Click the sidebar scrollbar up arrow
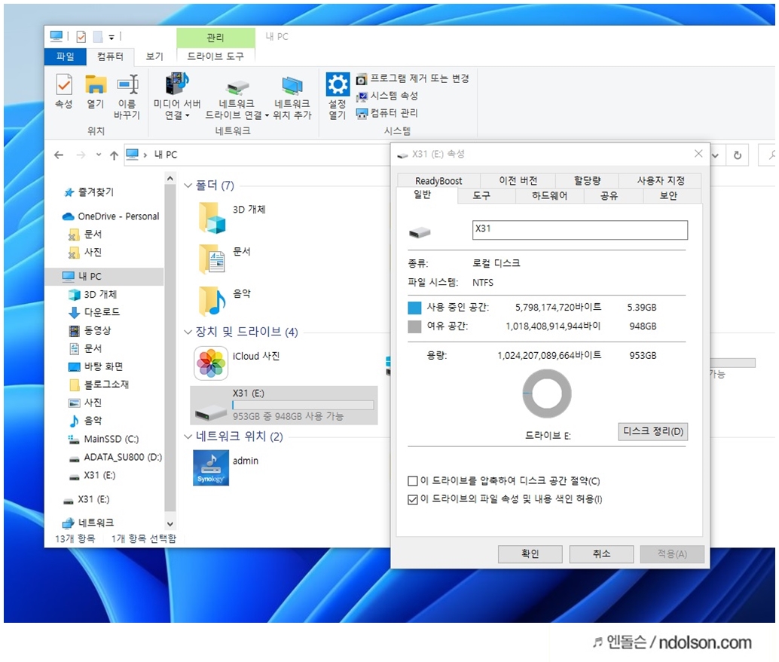The height and width of the screenshot is (662, 779). coord(170,178)
